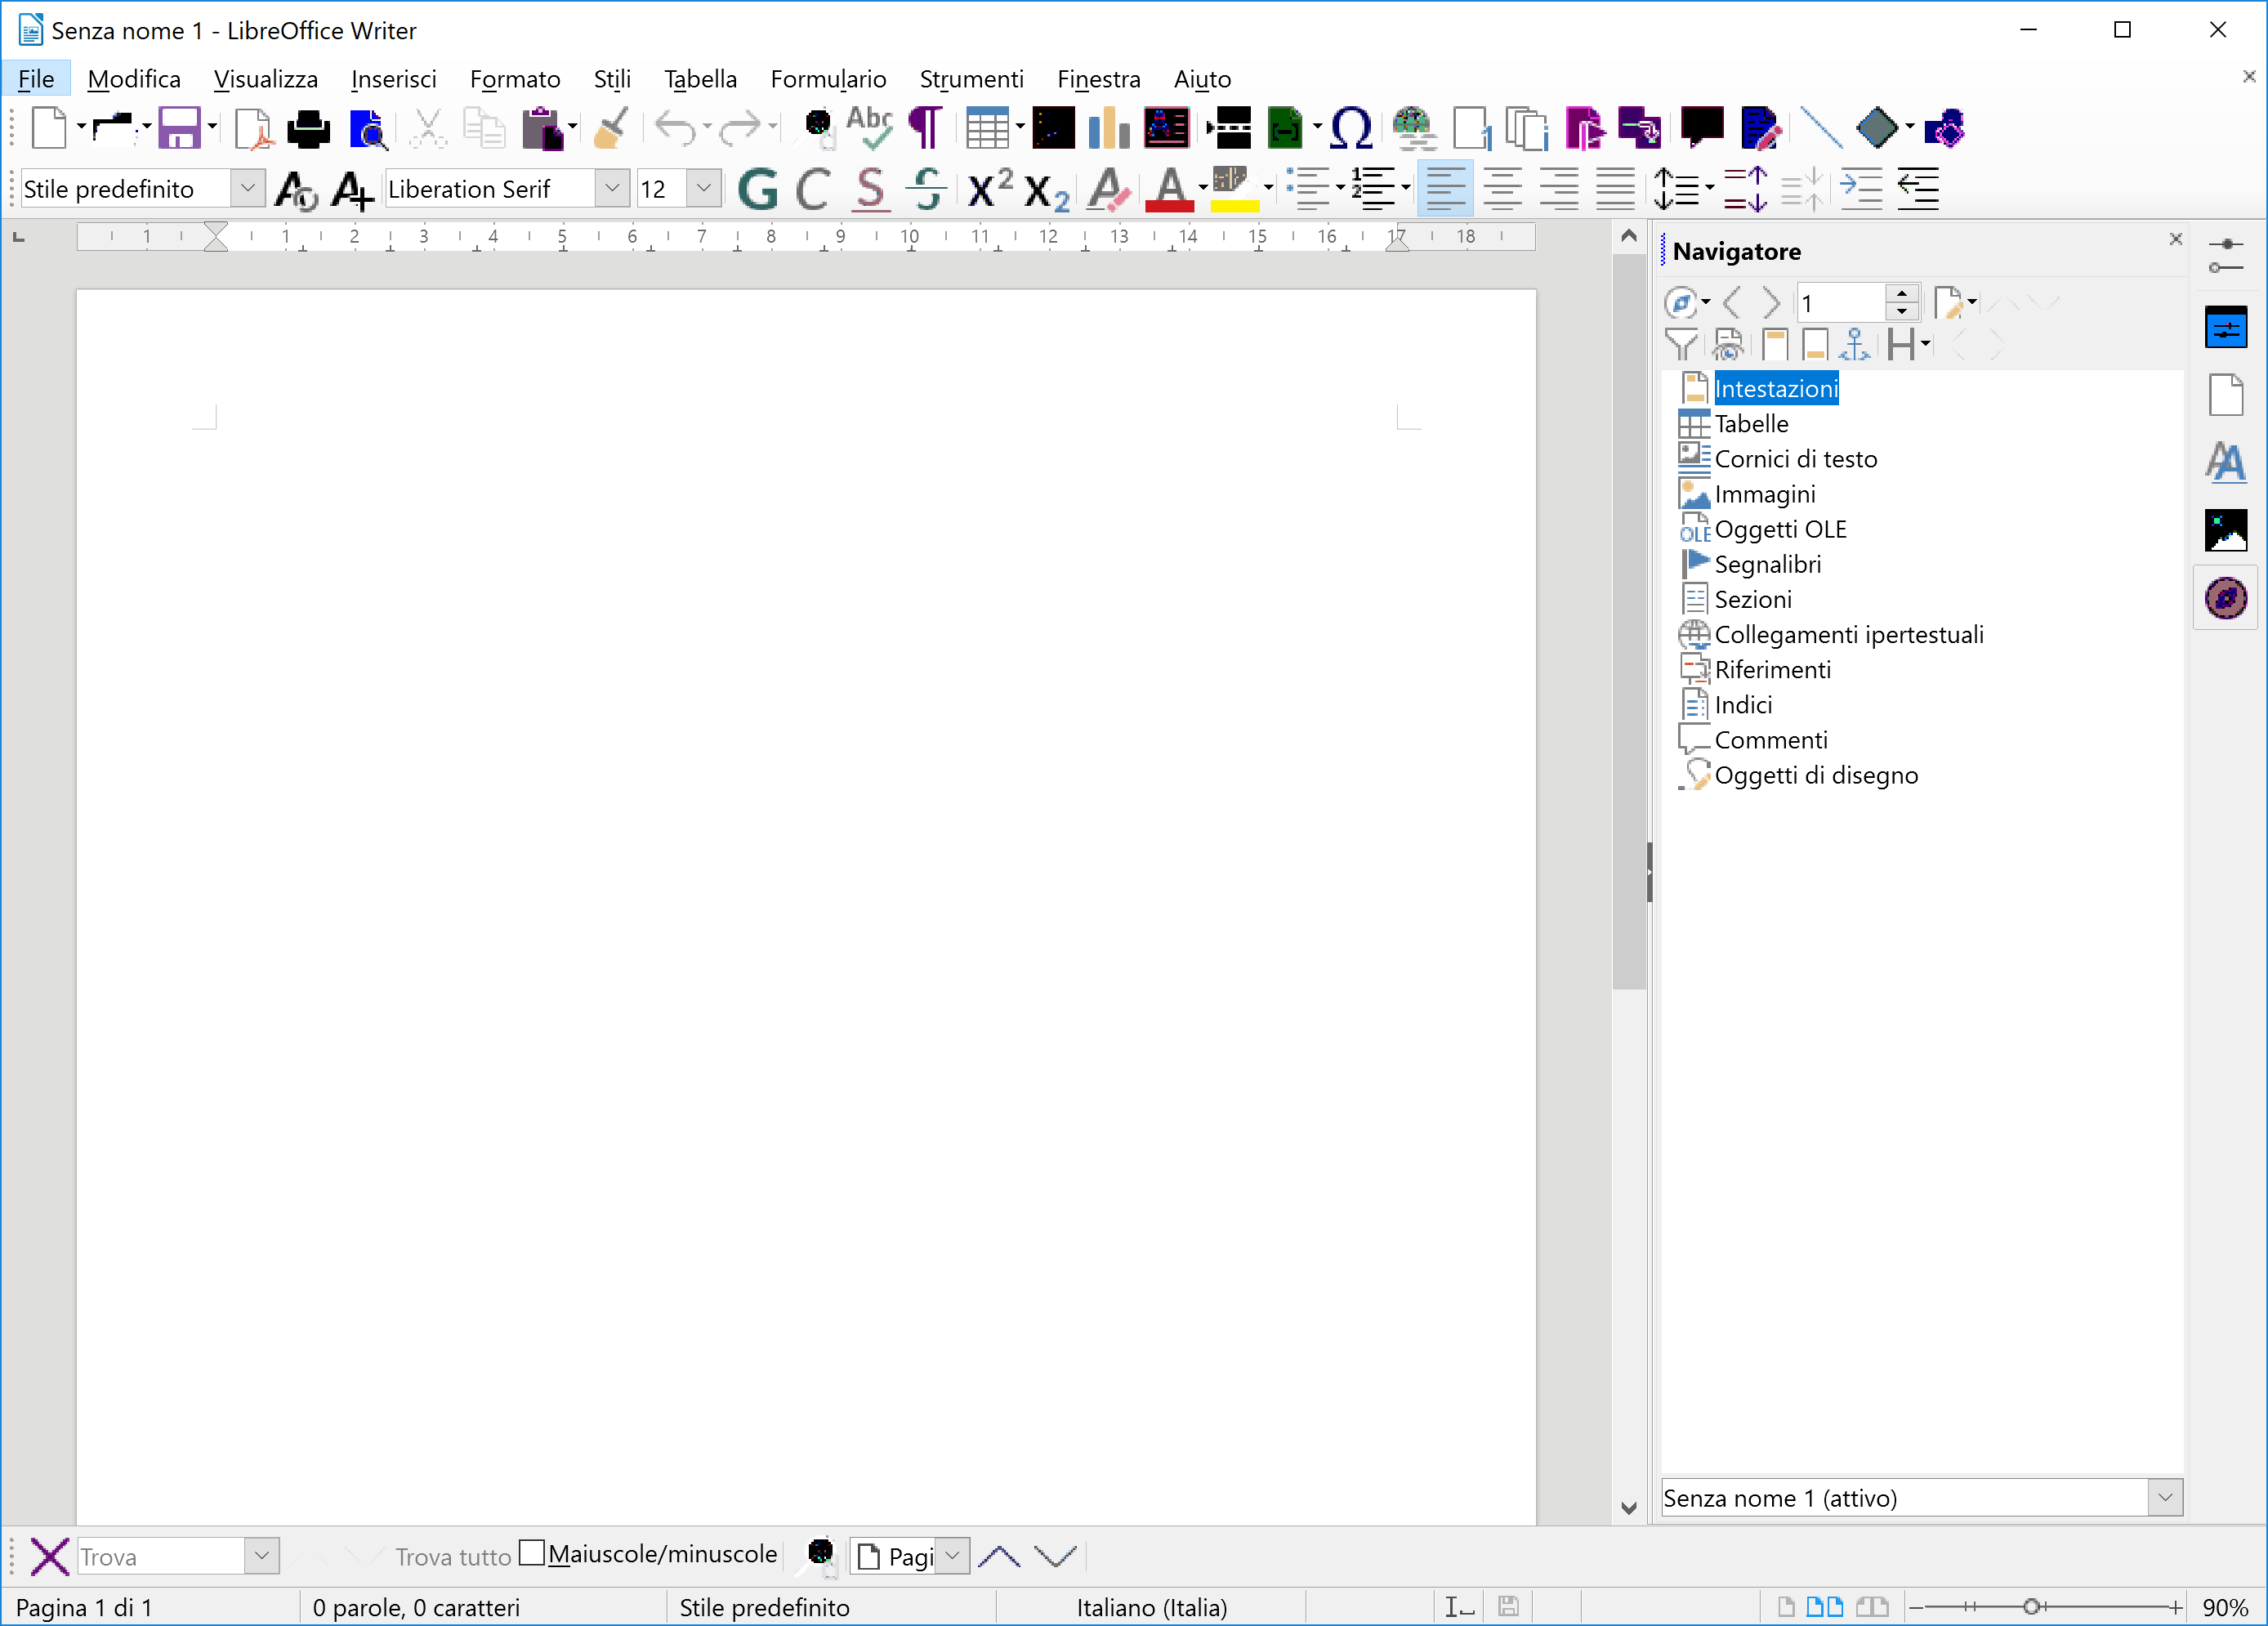Click the Insert table icon
Image resolution: width=2268 pixels, height=1626 pixels.
pyautogui.click(x=986, y=128)
